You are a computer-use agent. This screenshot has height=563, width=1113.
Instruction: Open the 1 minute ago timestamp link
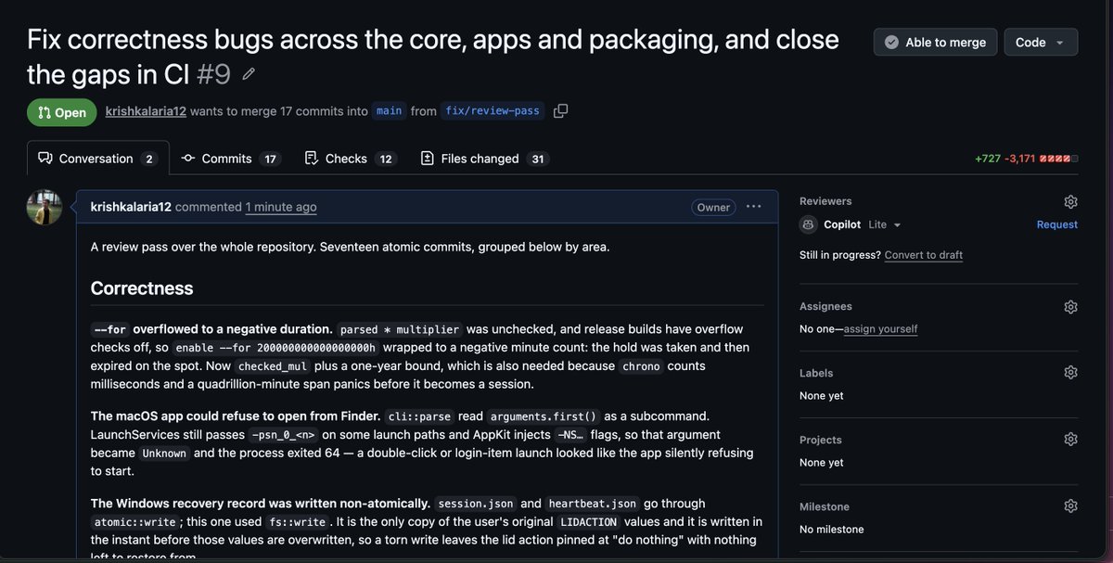(281, 207)
